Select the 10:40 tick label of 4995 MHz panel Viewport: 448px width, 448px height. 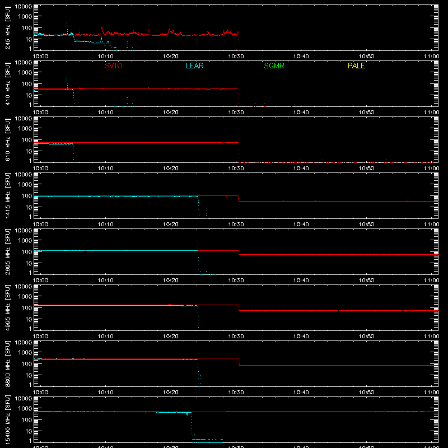coord(301,337)
